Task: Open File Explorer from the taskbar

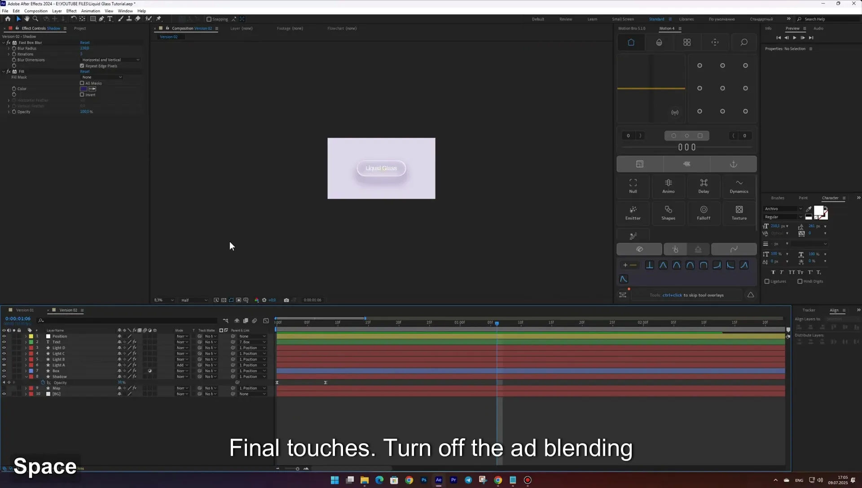Action: [x=365, y=480]
